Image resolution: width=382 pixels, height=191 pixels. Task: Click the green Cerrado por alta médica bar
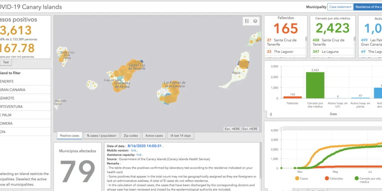pyautogui.click(x=315, y=85)
